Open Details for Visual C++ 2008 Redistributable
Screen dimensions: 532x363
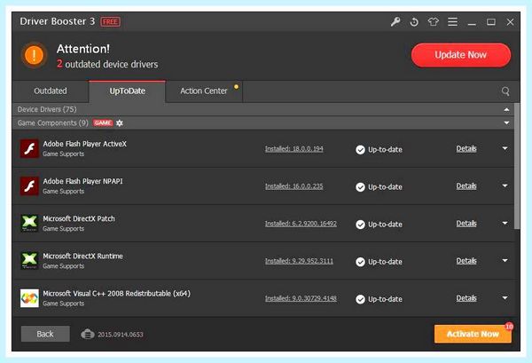466,298
